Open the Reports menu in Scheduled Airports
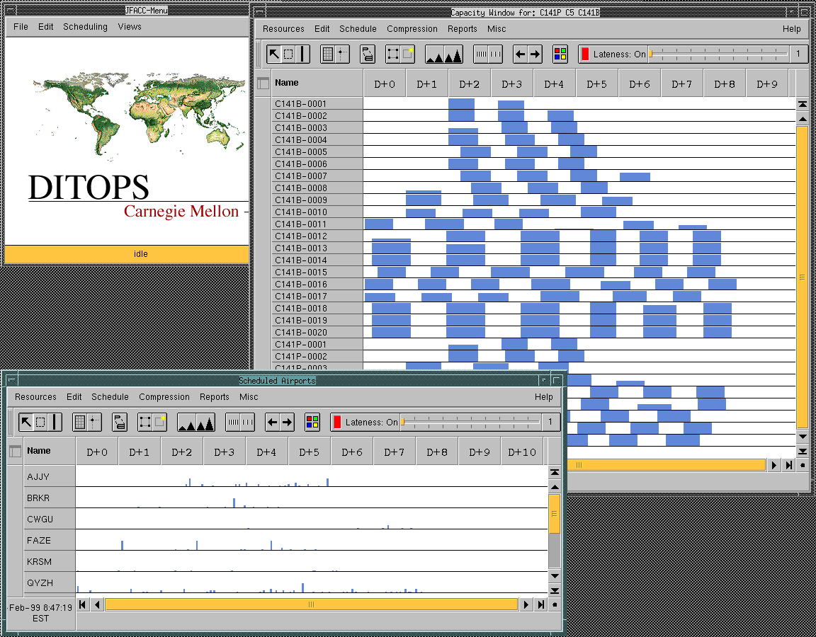This screenshot has height=637, width=816. tap(214, 397)
